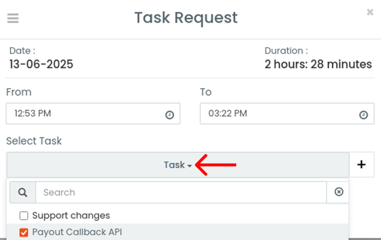This screenshot has height=240, width=381.
Task: Select the Support changes list item
Action: (177, 216)
